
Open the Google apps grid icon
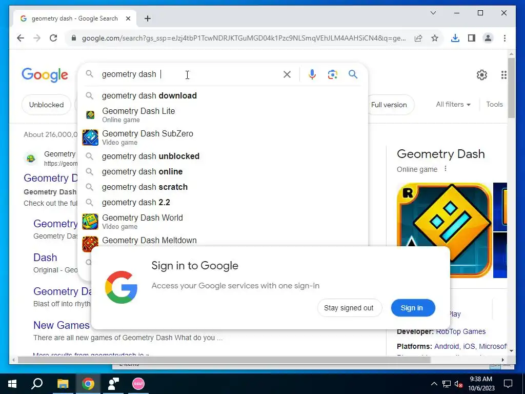pos(503,75)
